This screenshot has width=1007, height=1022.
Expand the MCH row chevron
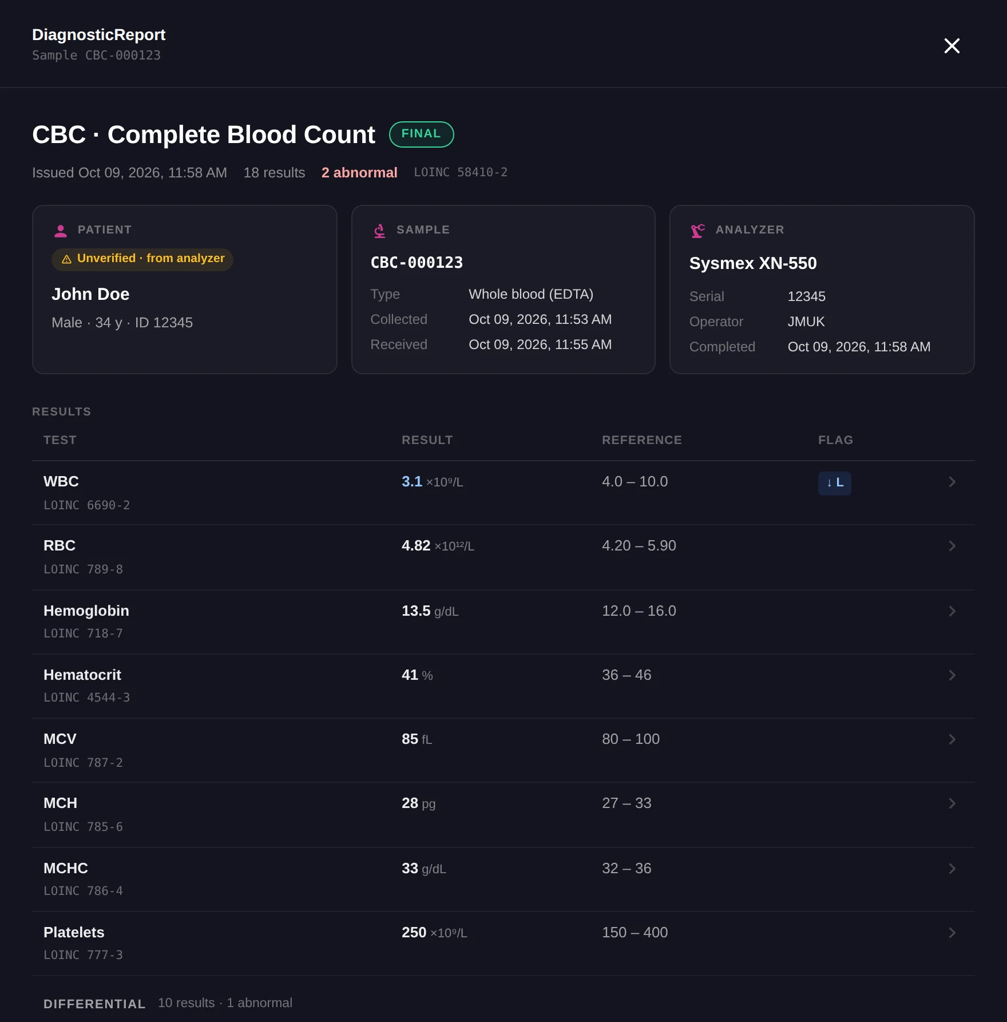point(952,803)
